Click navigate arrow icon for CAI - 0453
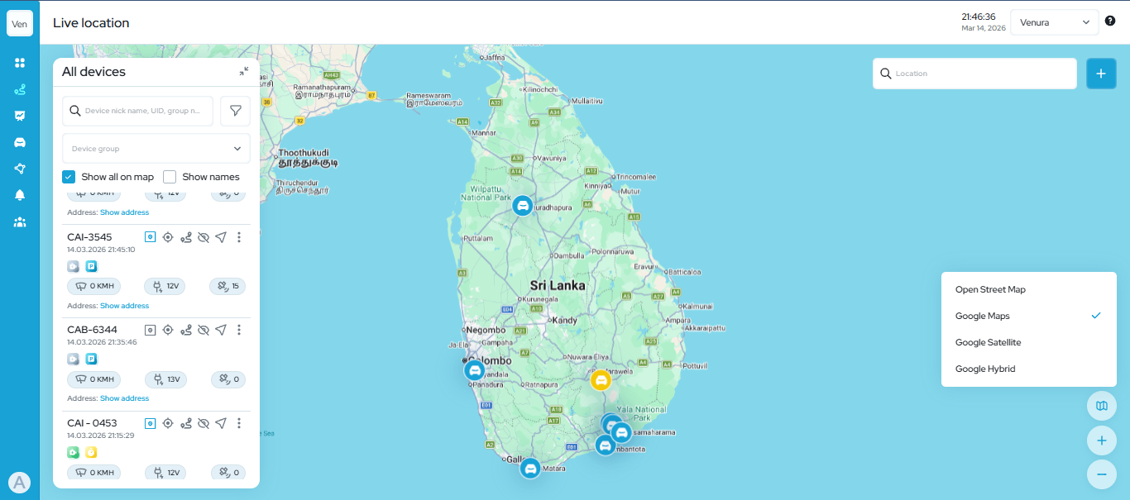Viewport: 1130px width, 500px height. coord(221,423)
